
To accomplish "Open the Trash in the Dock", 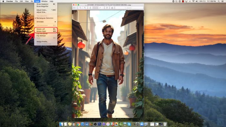I will click(165, 124).
